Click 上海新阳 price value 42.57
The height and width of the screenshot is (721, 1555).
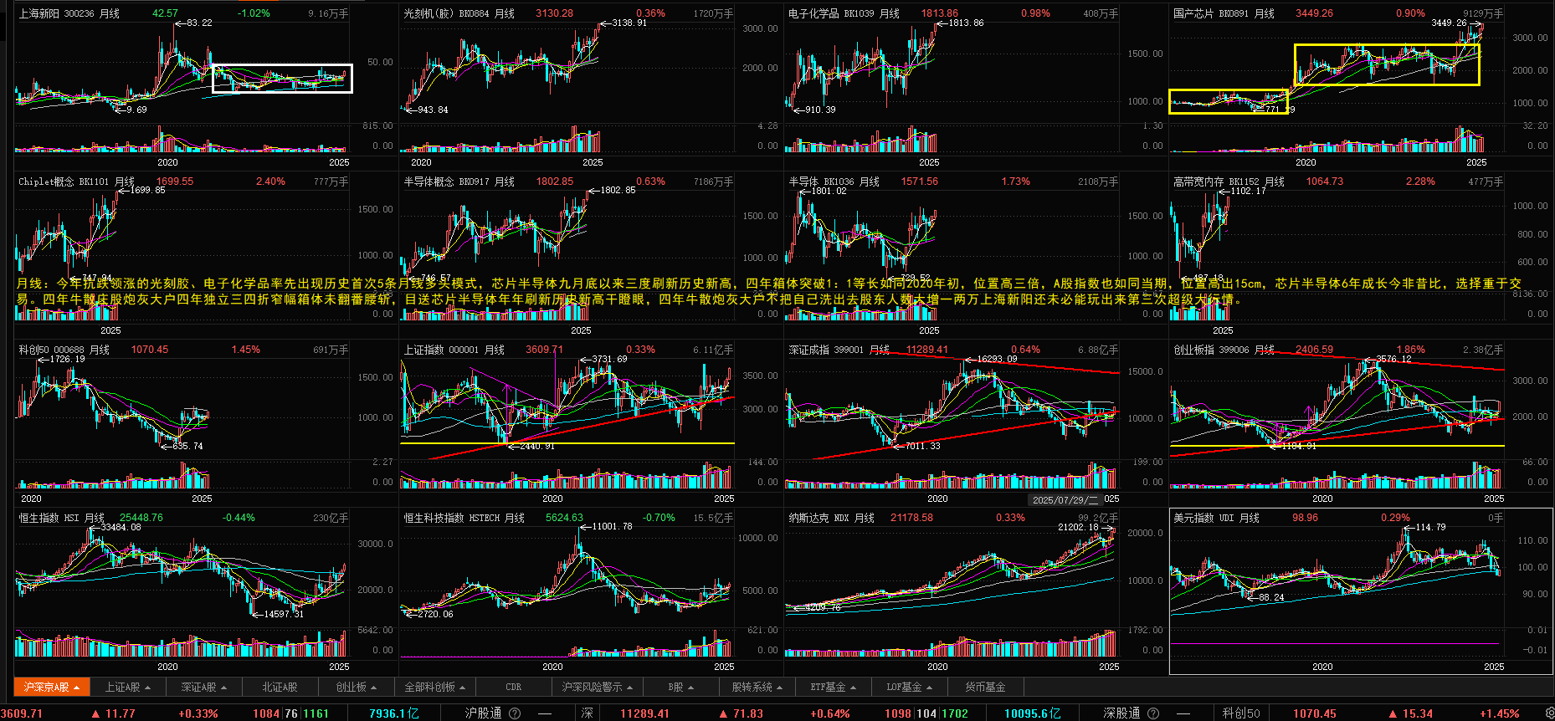click(165, 13)
